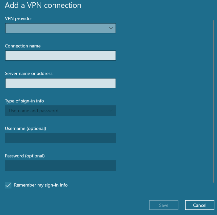The image size is (217, 215).
Task: Expand the Type of sign-in info dropdown
Action: tap(60, 111)
